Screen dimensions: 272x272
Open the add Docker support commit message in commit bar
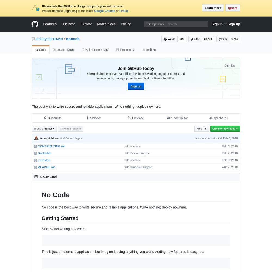pos(72,138)
